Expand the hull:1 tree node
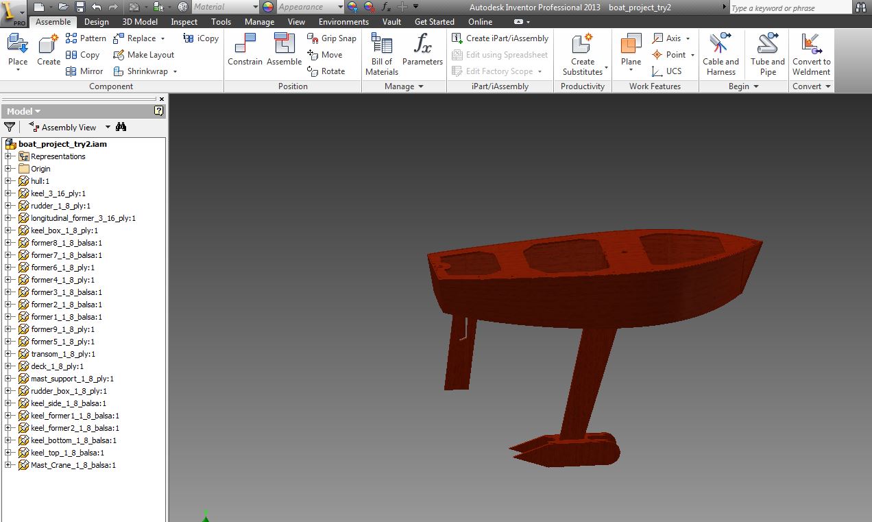872x522 pixels. pyautogui.click(x=8, y=181)
